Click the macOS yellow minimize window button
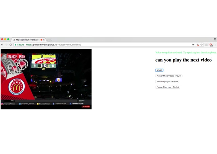Viewport: 217px width, 154px height. 5,39
